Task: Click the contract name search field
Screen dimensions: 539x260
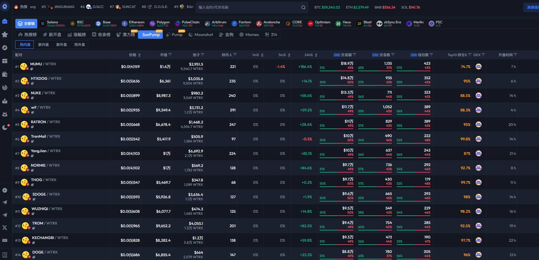Action: pos(249,7)
